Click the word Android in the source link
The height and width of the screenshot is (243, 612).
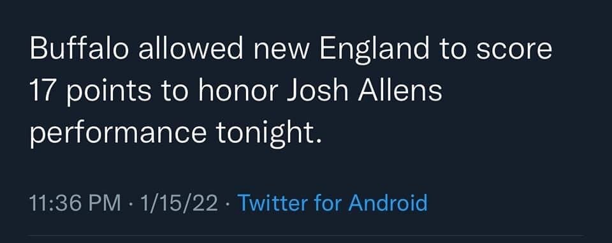(x=387, y=203)
